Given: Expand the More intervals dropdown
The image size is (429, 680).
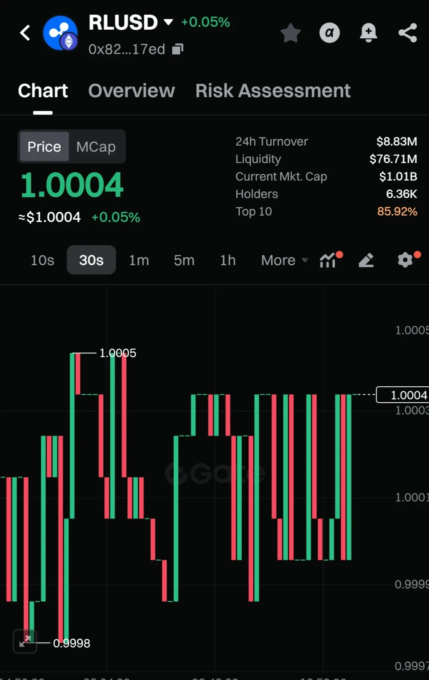Looking at the screenshot, I should (285, 260).
